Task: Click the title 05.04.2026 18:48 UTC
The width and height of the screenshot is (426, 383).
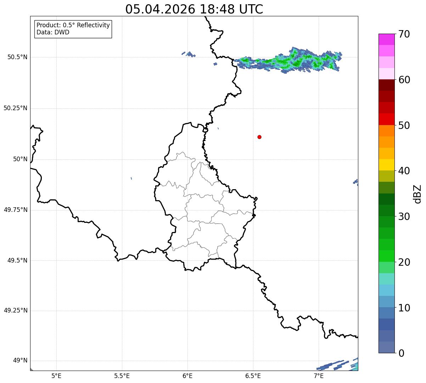Action: click(x=194, y=9)
